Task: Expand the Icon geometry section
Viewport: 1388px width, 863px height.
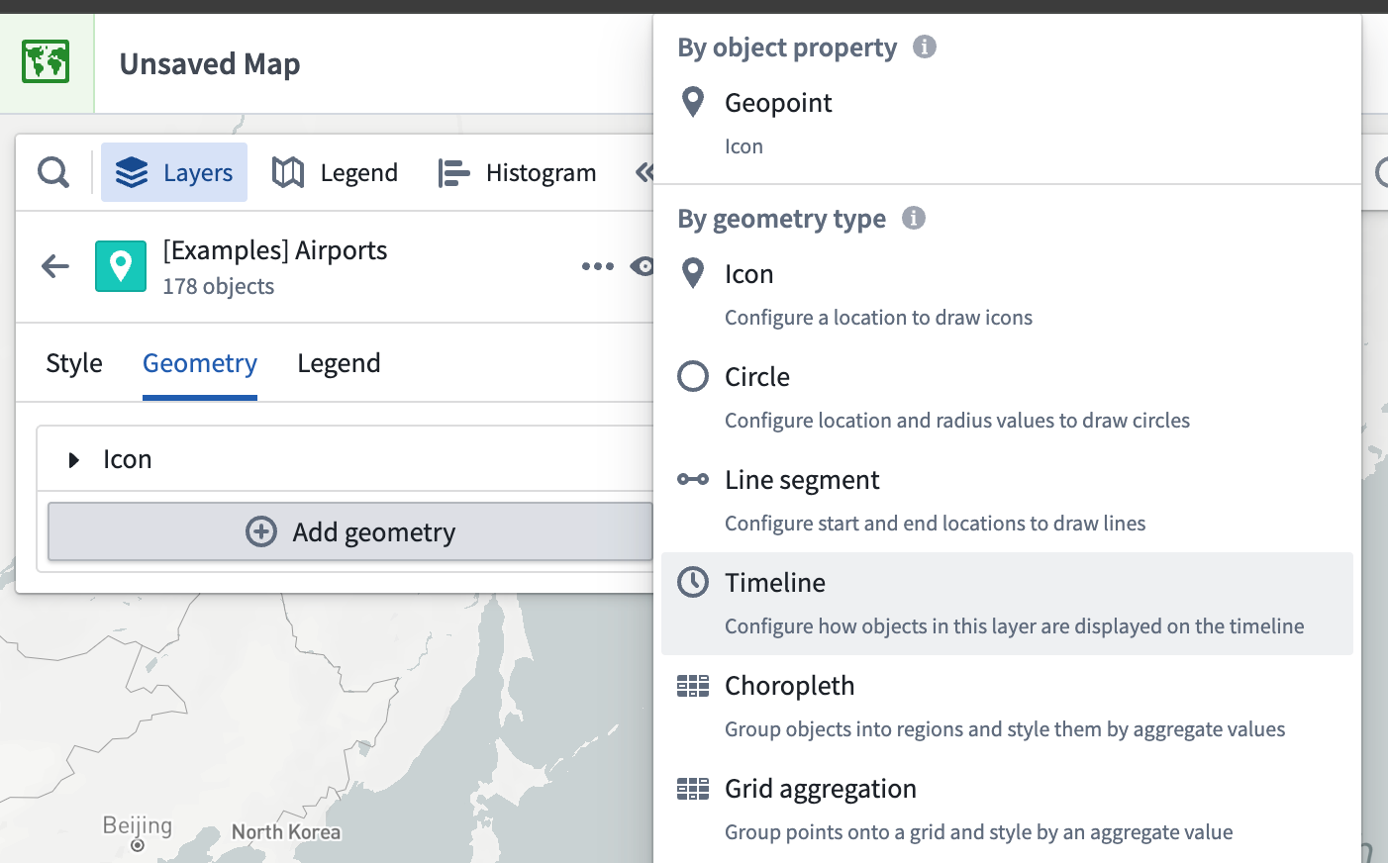Action: pos(73,460)
